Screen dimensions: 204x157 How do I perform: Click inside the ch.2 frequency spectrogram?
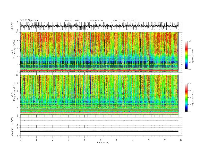click(99, 95)
